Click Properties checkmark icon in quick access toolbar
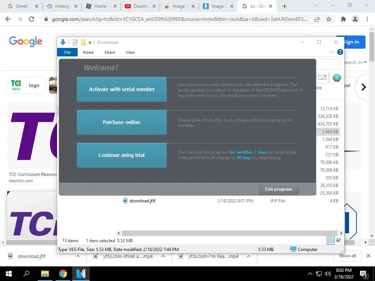This screenshot has height=281, width=375. point(75,42)
